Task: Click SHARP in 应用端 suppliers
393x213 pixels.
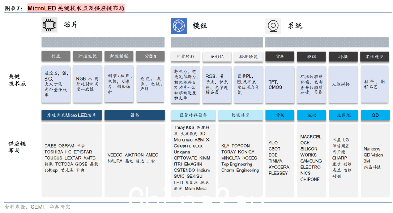Action: coord(340,158)
